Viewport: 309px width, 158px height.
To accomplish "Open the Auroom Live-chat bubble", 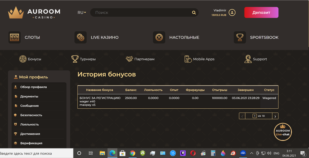I will coord(282,132).
